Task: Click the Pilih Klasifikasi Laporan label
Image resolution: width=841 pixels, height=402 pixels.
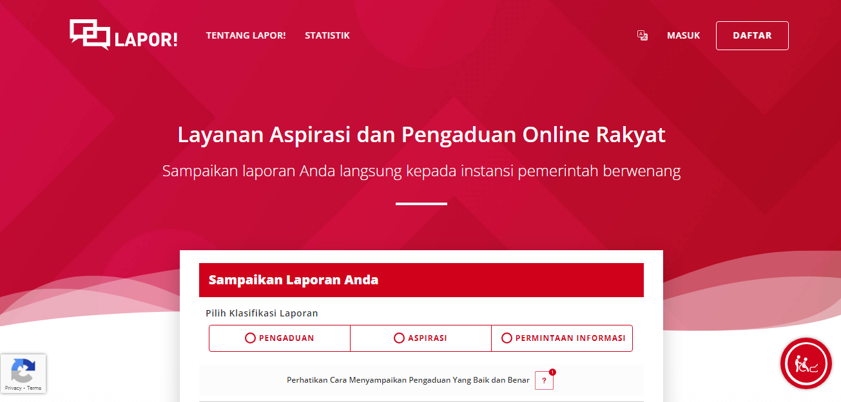Action: coord(261,313)
